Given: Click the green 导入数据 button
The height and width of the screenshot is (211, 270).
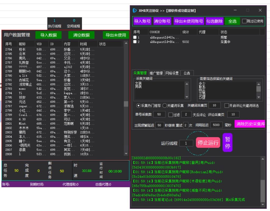Looking at the screenshot, I should pyautogui.click(x=49, y=35).
